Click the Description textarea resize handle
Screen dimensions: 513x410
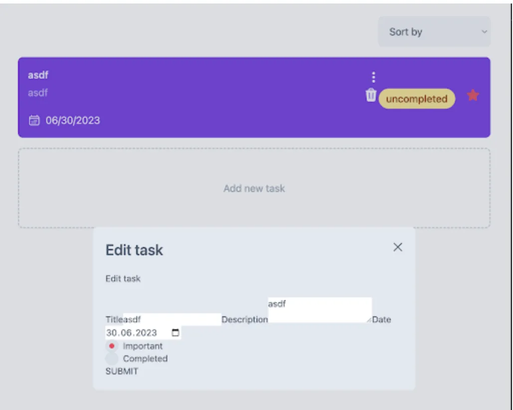[x=369, y=320]
